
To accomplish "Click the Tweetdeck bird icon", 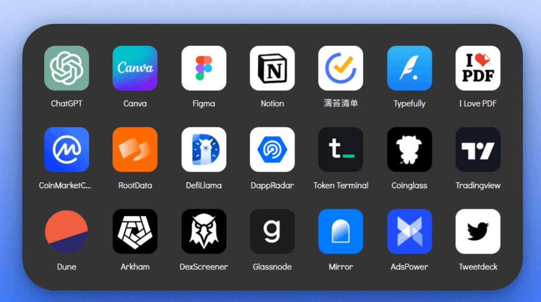I will (x=478, y=231).
